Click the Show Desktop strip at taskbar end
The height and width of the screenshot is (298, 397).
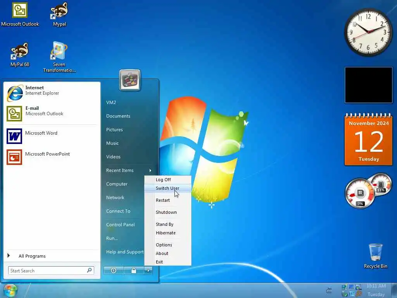click(394, 290)
